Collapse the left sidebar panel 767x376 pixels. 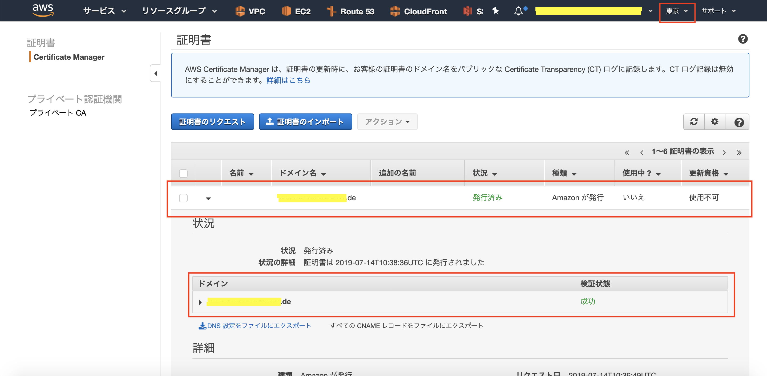(155, 73)
